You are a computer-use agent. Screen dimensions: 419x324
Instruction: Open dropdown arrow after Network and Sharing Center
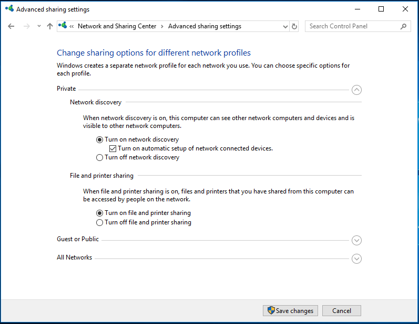[162, 26]
